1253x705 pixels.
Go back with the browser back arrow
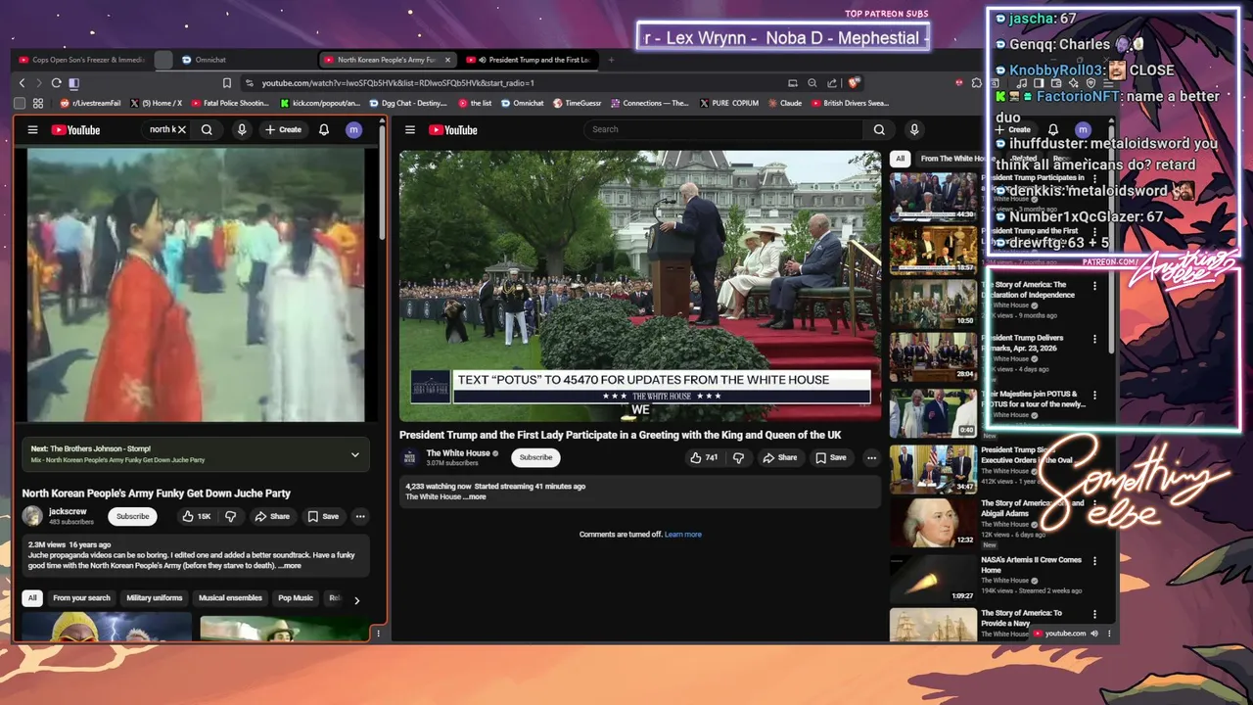[x=23, y=83]
